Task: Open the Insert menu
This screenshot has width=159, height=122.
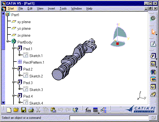Action: (x=51, y=8)
